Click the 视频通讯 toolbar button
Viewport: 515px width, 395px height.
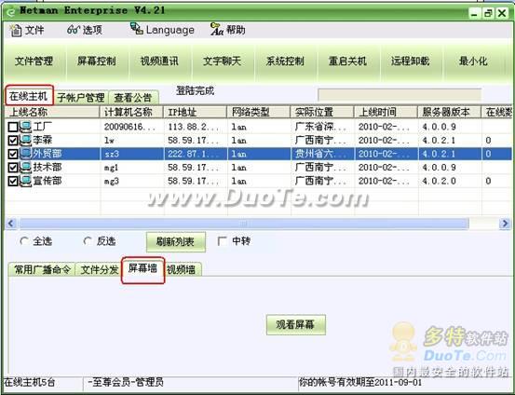click(159, 61)
